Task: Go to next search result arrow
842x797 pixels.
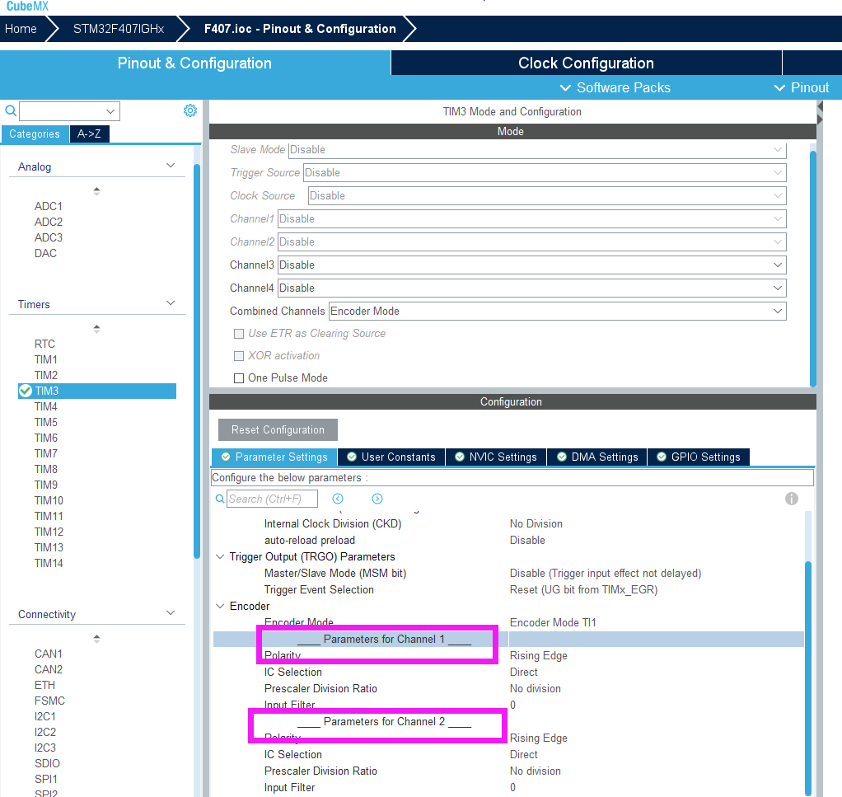Action: [377, 499]
